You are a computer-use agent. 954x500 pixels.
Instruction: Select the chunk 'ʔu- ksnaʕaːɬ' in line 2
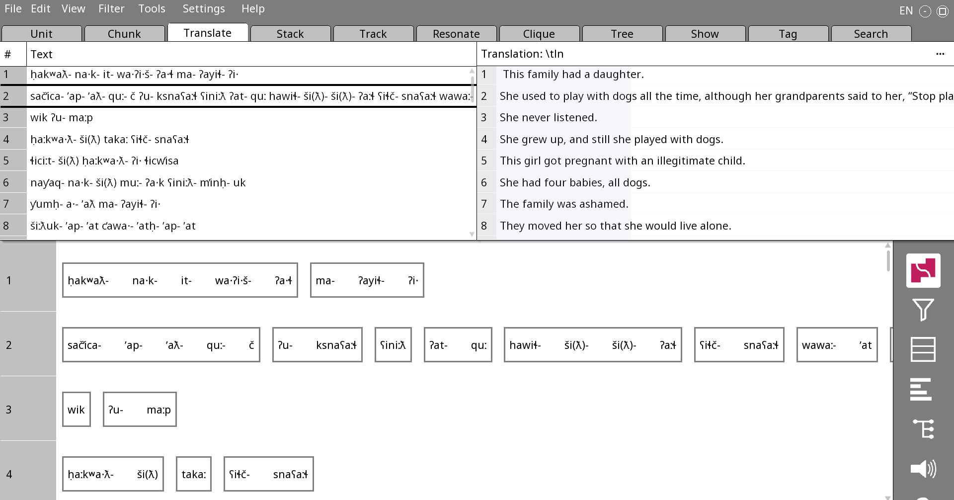318,345
